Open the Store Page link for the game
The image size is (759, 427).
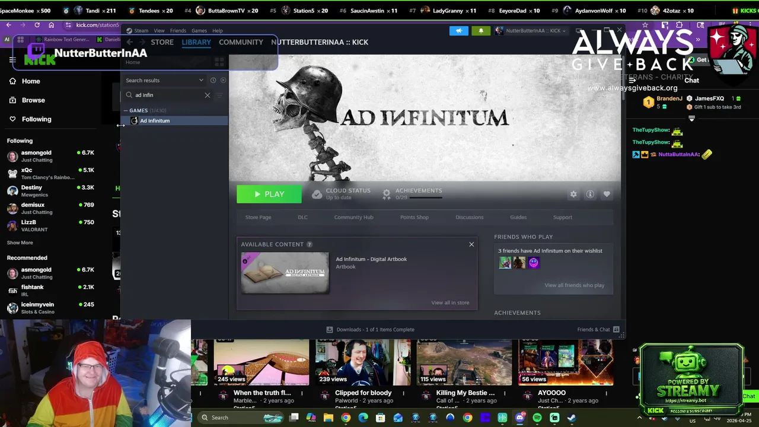click(258, 217)
